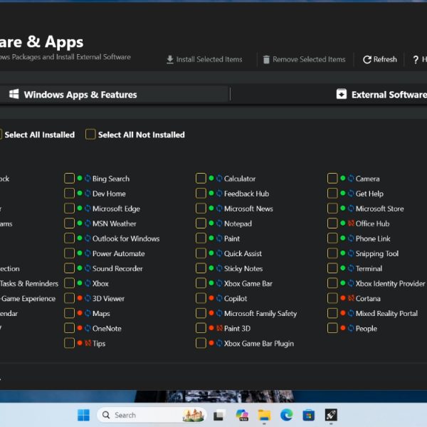Open Microsoft Store from the taskbar

[309, 415]
